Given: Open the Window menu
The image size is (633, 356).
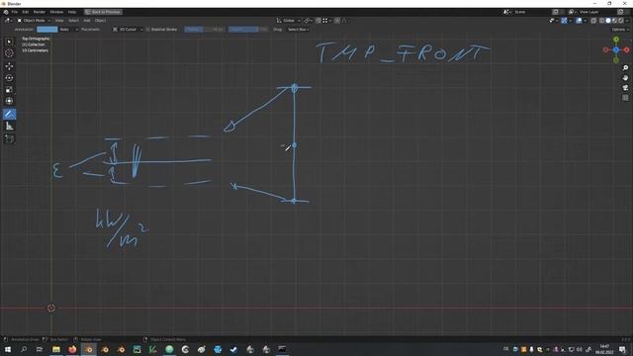Looking at the screenshot, I should click(x=56, y=12).
